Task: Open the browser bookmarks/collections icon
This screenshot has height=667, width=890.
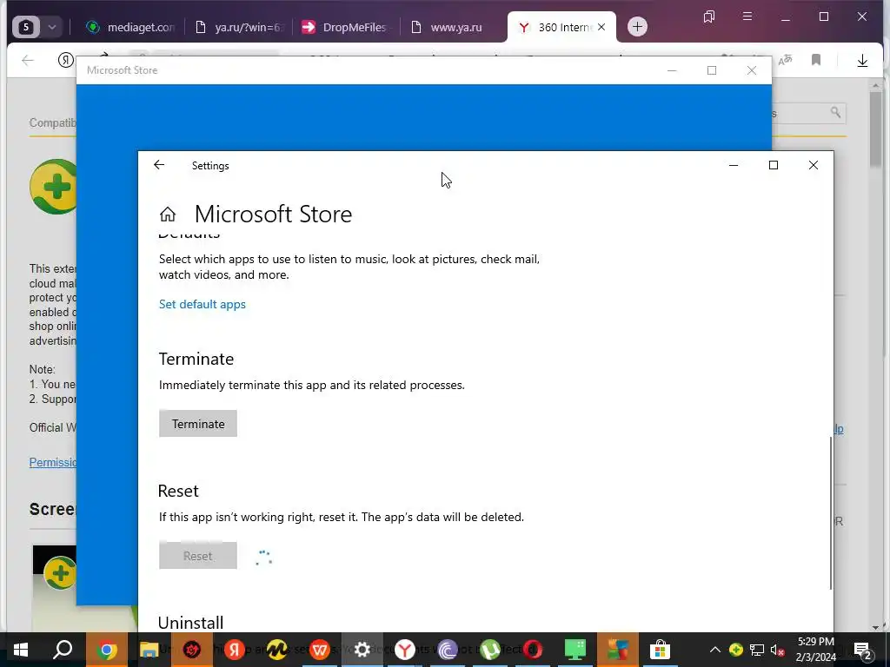Action: pos(709,17)
